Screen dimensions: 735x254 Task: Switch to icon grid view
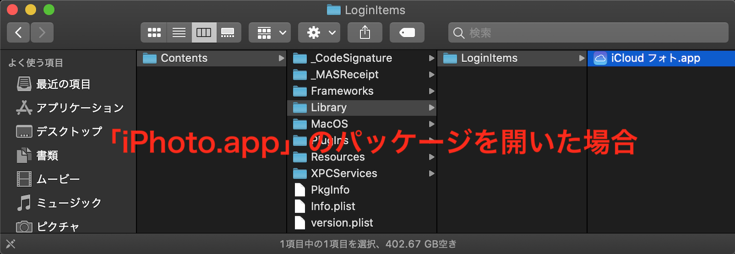pyautogui.click(x=154, y=33)
